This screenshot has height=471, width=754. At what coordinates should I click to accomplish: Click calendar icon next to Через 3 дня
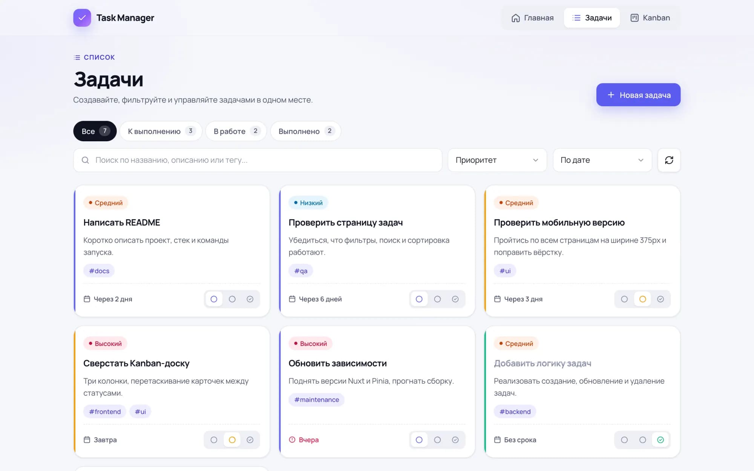click(x=497, y=299)
